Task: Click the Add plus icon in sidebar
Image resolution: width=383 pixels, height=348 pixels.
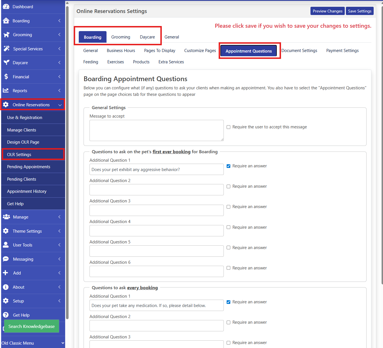Action: [5, 273]
